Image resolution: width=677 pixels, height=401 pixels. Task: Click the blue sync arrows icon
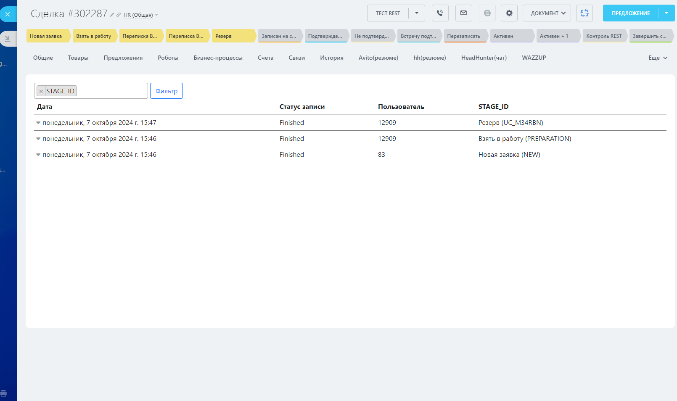click(584, 13)
